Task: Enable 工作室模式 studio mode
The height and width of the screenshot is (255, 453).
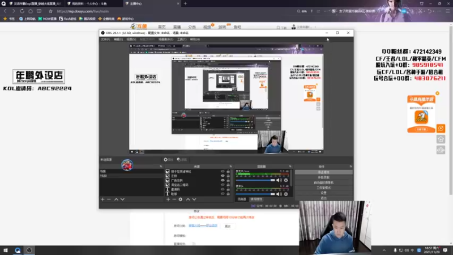Action: point(323,188)
